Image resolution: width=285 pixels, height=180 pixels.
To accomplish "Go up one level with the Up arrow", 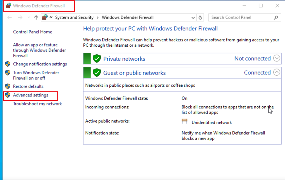I will (x=36, y=17).
